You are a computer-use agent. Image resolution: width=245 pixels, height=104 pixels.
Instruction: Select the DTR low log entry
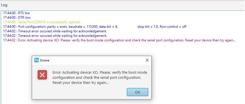pos(17,18)
